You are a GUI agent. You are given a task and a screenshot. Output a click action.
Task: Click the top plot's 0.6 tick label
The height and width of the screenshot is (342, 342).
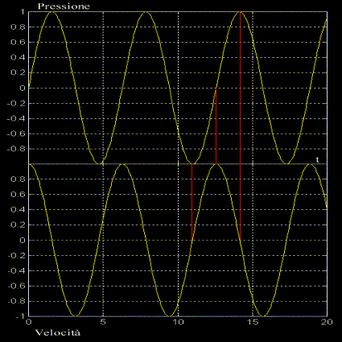coord(18,43)
